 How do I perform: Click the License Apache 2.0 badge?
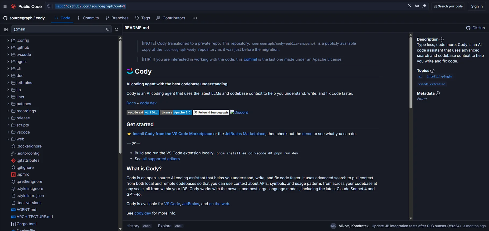coord(176,112)
